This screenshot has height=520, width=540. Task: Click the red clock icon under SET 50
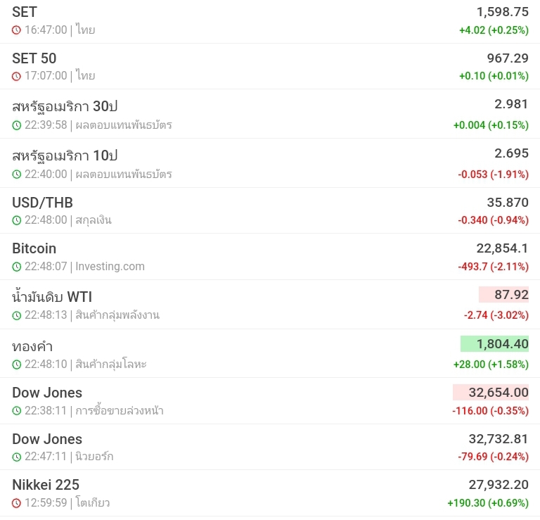pyautogui.click(x=17, y=76)
